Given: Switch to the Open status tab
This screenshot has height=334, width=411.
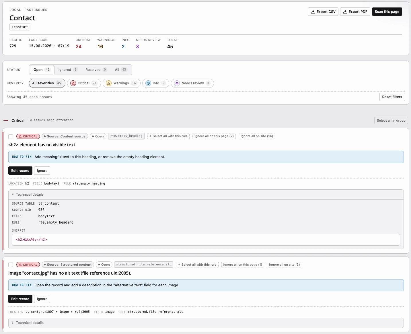Looking at the screenshot, I should (x=42, y=70).
